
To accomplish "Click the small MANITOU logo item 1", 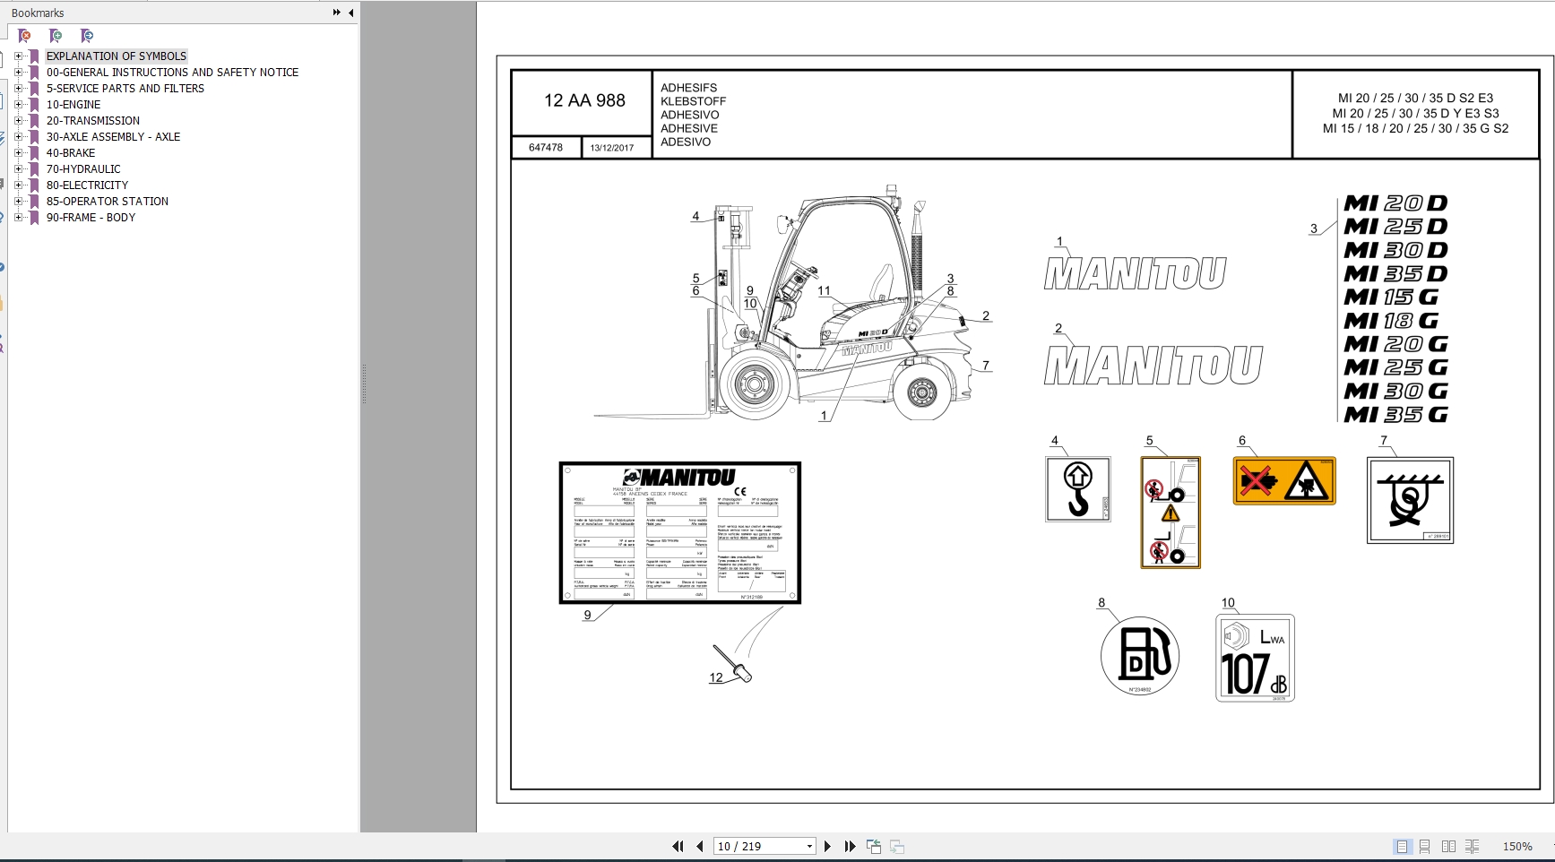I will coord(1136,273).
